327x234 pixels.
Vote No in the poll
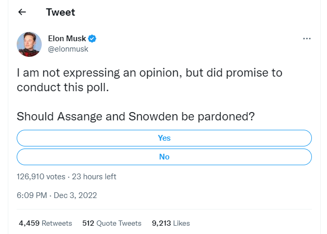164,156
